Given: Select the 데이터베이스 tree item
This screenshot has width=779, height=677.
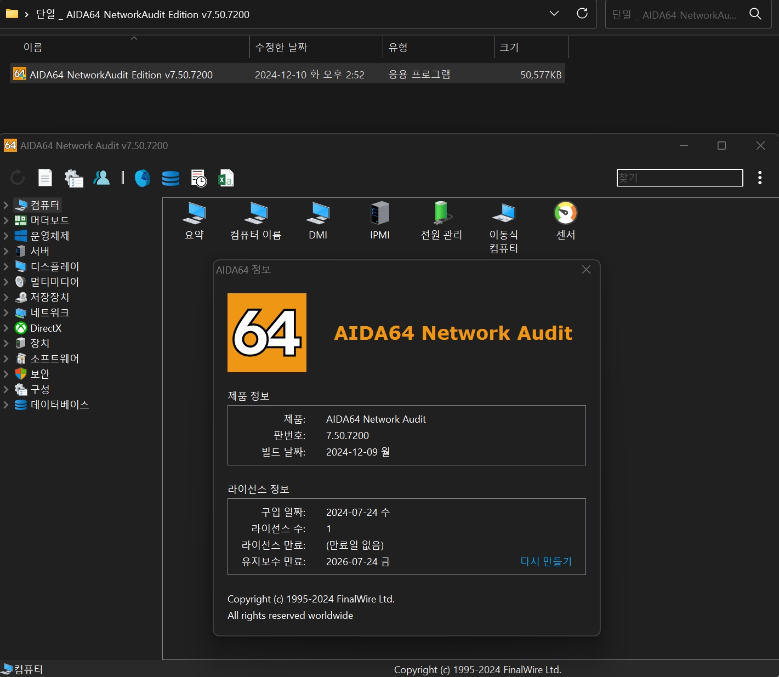Looking at the screenshot, I should (52, 405).
